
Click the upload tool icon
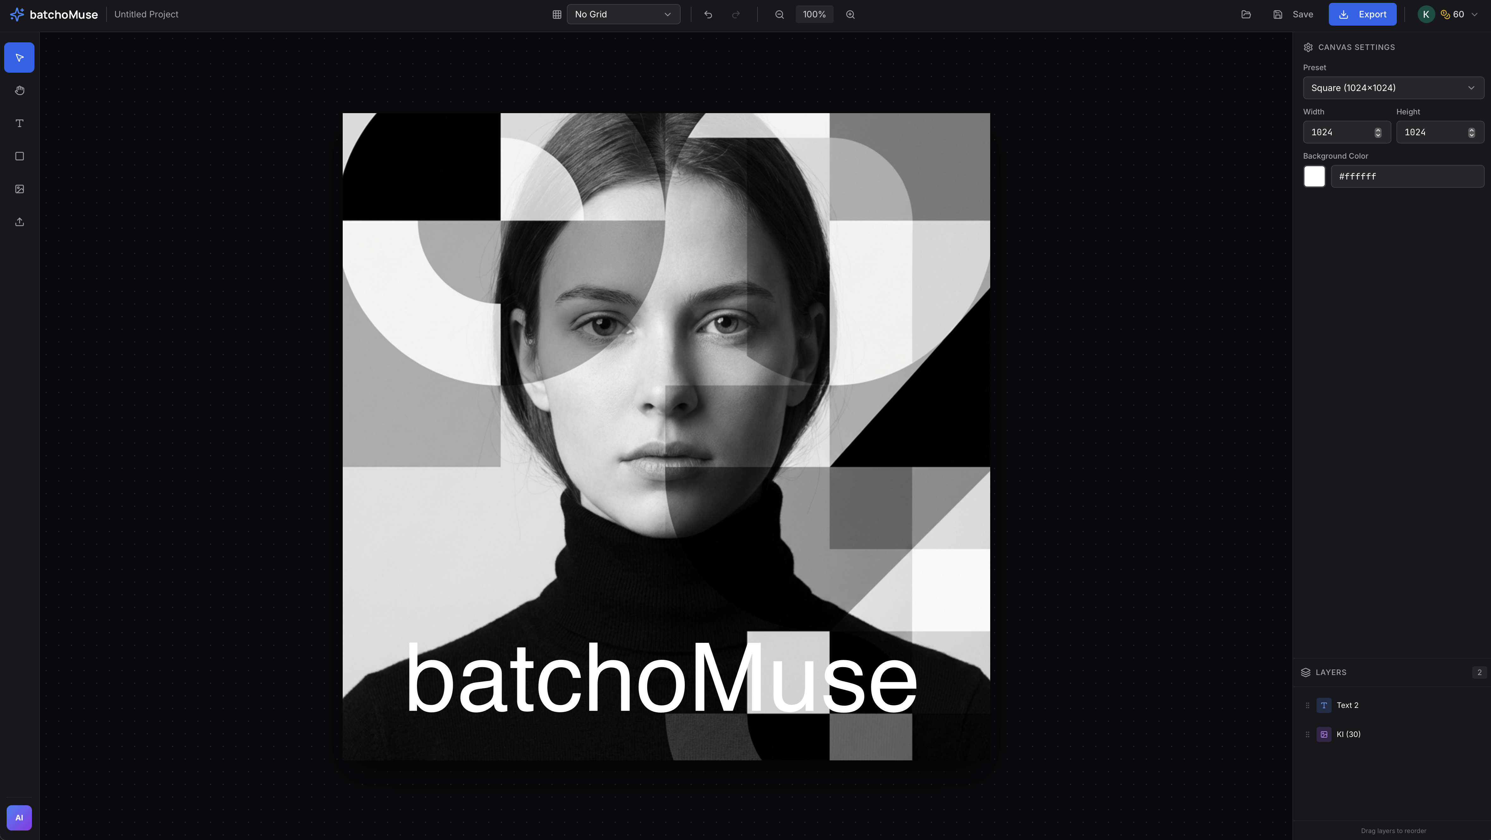pyautogui.click(x=19, y=222)
